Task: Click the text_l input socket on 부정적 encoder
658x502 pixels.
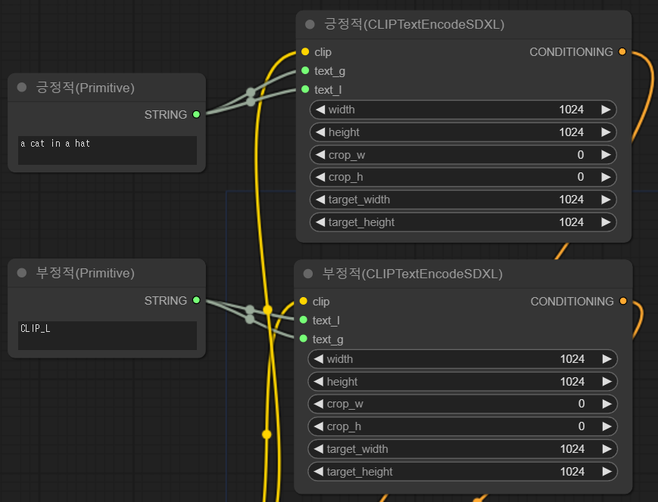Action: tap(304, 320)
